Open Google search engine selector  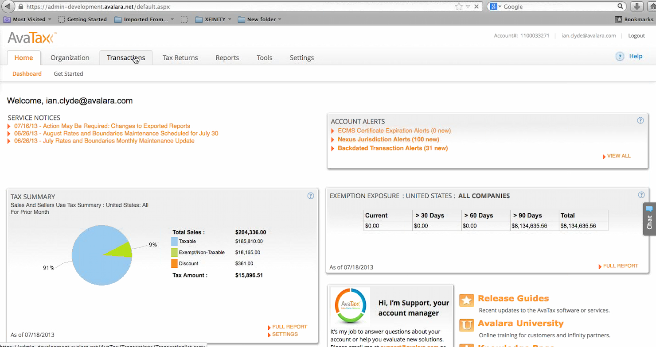[496, 7]
